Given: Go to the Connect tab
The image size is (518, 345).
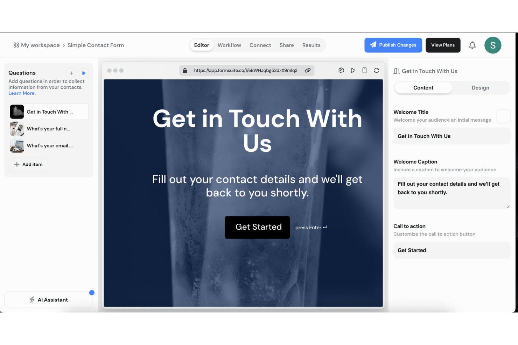Looking at the screenshot, I should tap(260, 45).
